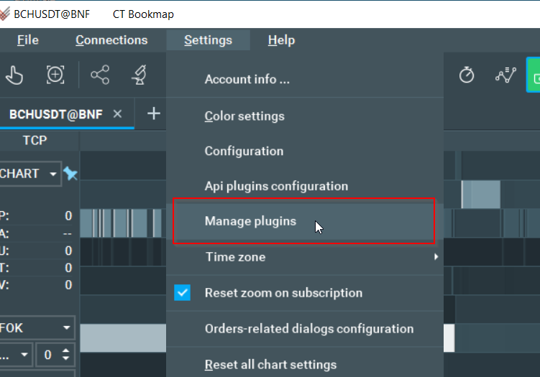Screen dimensions: 540x377
Task: Click the TCP column header
Action: 35,140
